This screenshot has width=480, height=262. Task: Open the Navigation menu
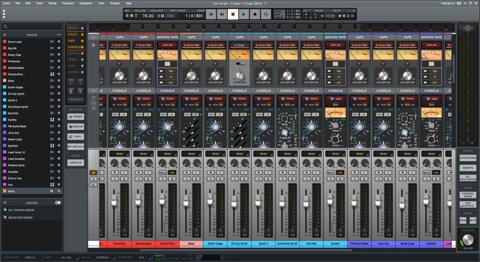86,3
